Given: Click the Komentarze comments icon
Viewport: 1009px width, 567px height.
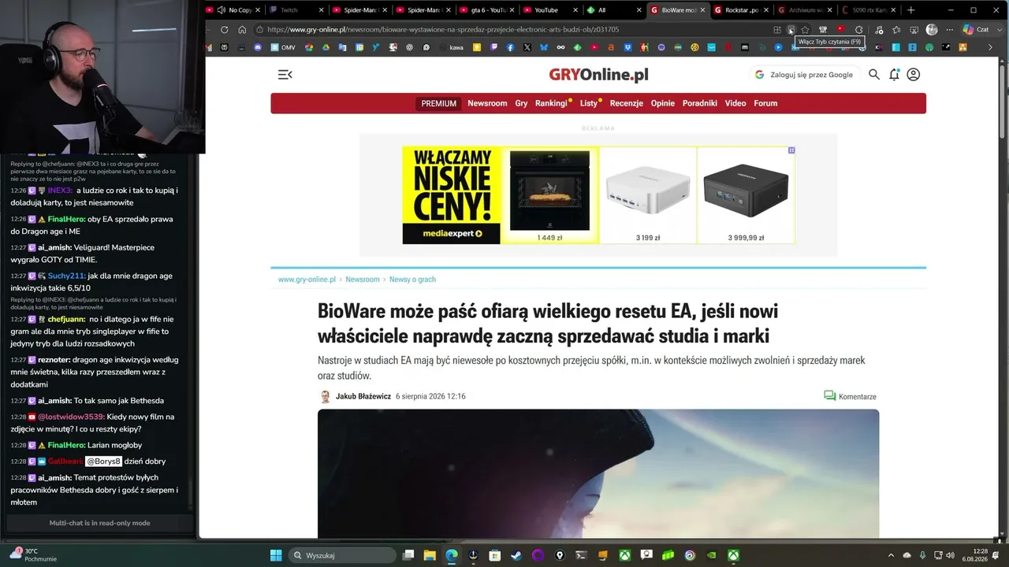Looking at the screenshot, I should tap(829, 396).
